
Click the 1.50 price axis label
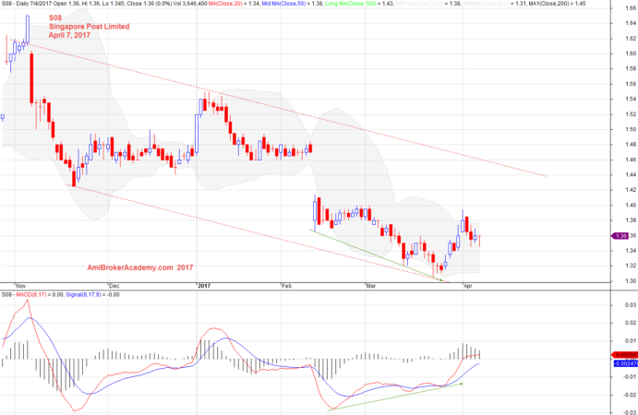(631, 130)
